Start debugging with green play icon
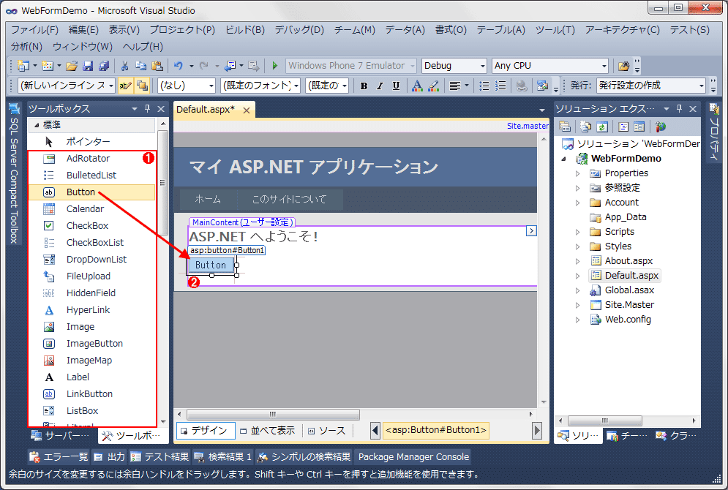 point(275,66)
